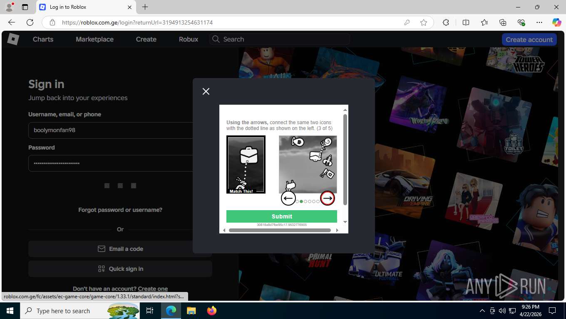Open the tab actions menu
The height and width of the screenshot is (319, 566).
click(x=25, y=7)
